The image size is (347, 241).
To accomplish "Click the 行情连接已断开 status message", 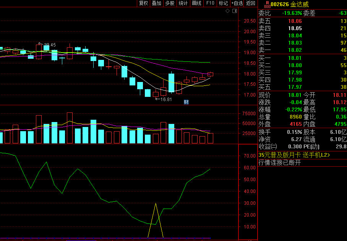I will [x=280, y=163].
